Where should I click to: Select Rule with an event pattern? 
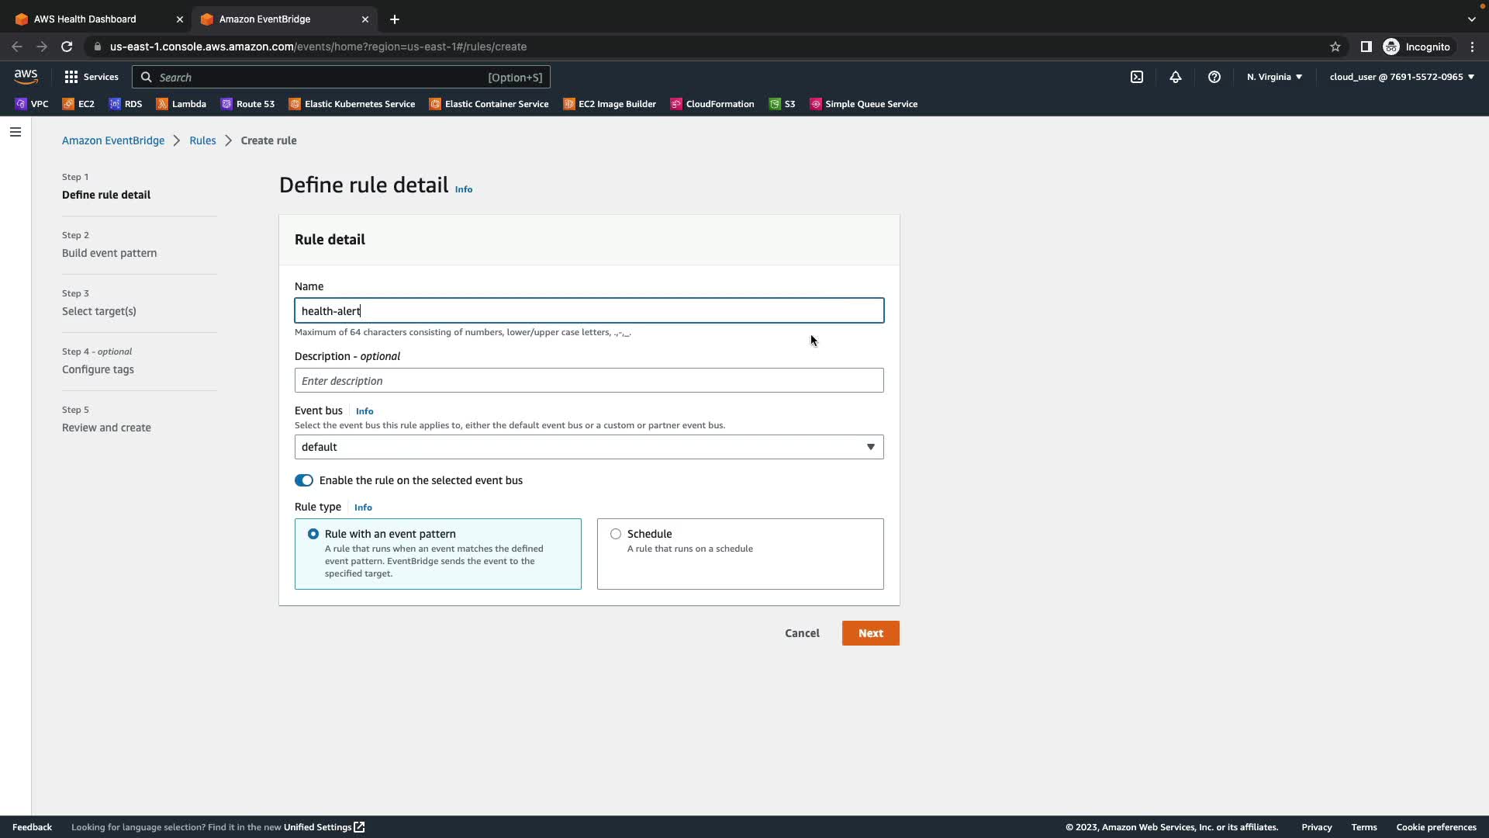pos(313,534)
